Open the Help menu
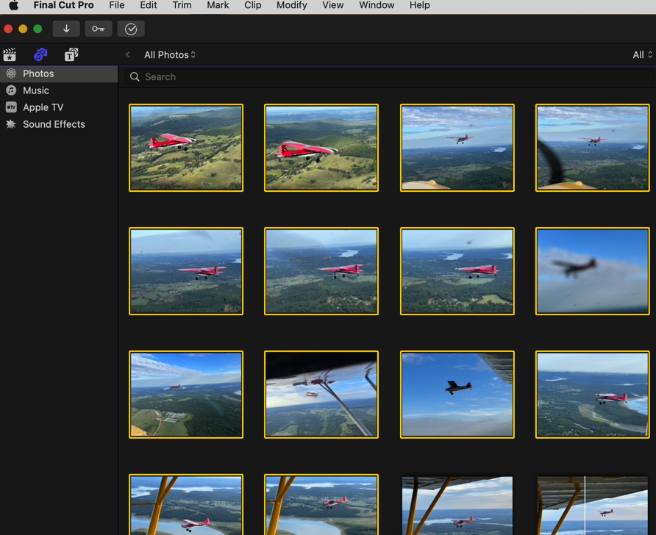The width and height of the screenshot is (656, 535). [x=420, y=5]
